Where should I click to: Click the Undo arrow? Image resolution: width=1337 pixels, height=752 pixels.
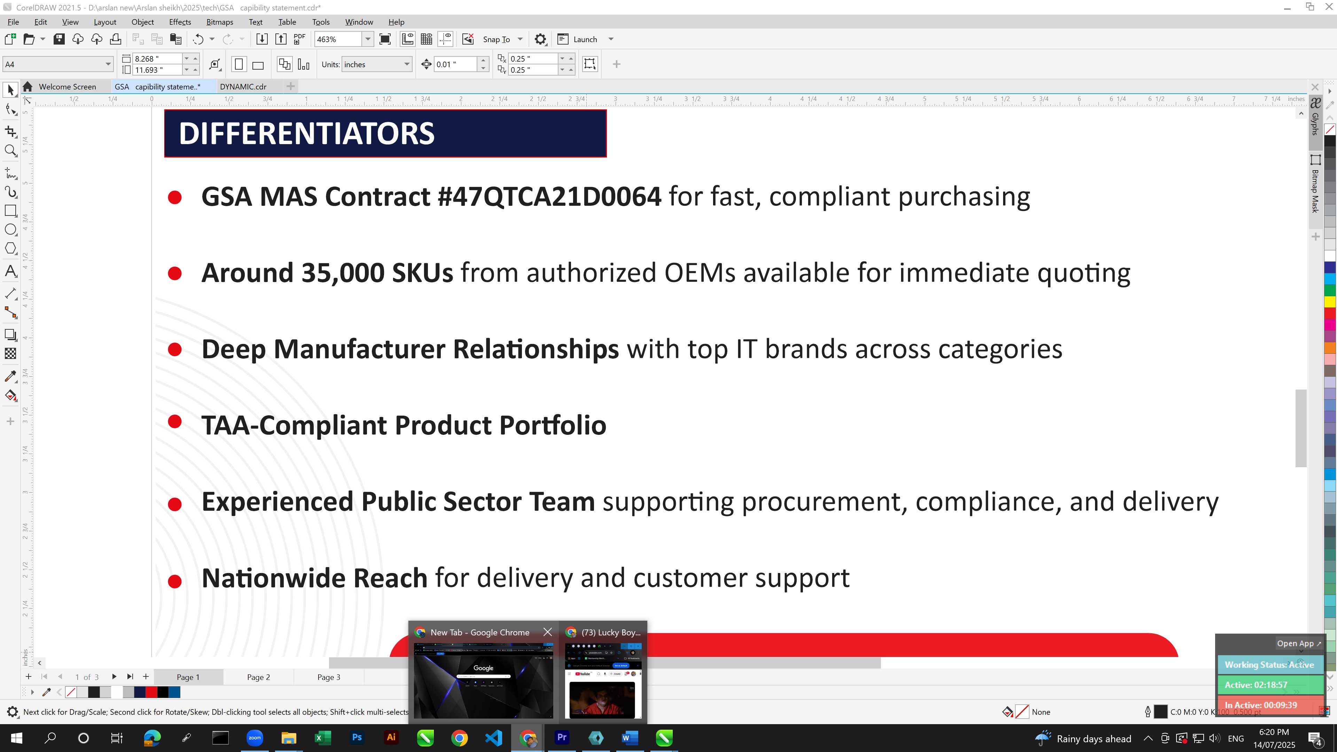(198, 39)
